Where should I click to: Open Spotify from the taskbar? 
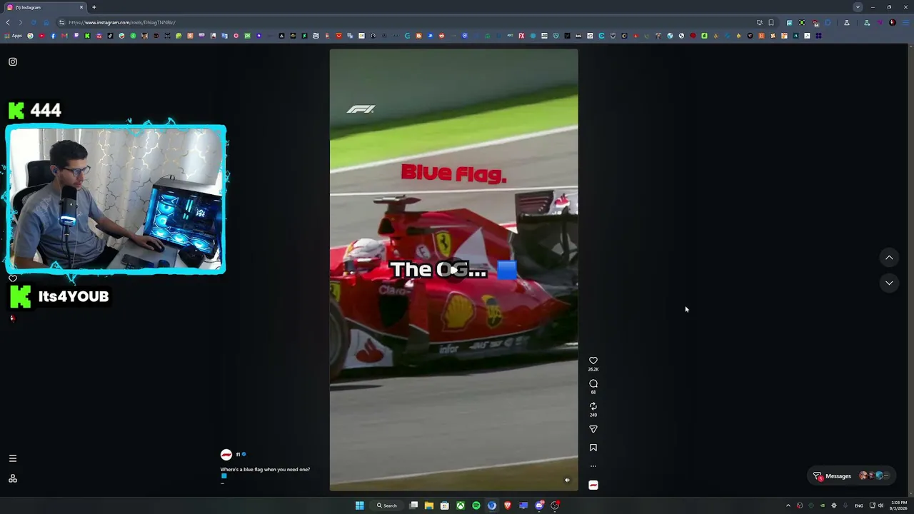pos(476,505)
